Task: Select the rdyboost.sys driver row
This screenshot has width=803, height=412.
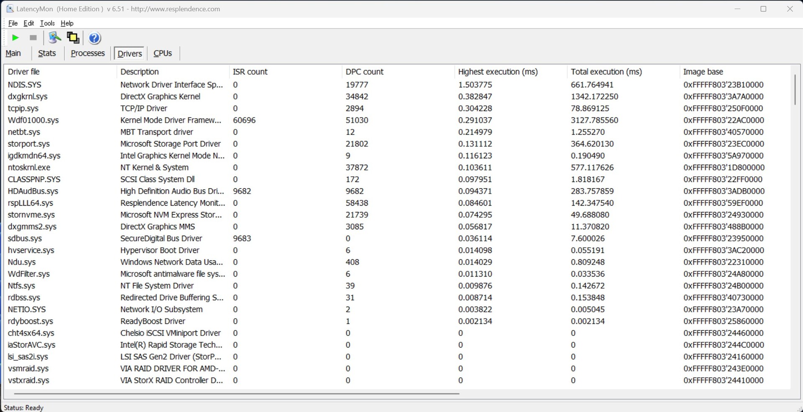Action: pos(397,321)
